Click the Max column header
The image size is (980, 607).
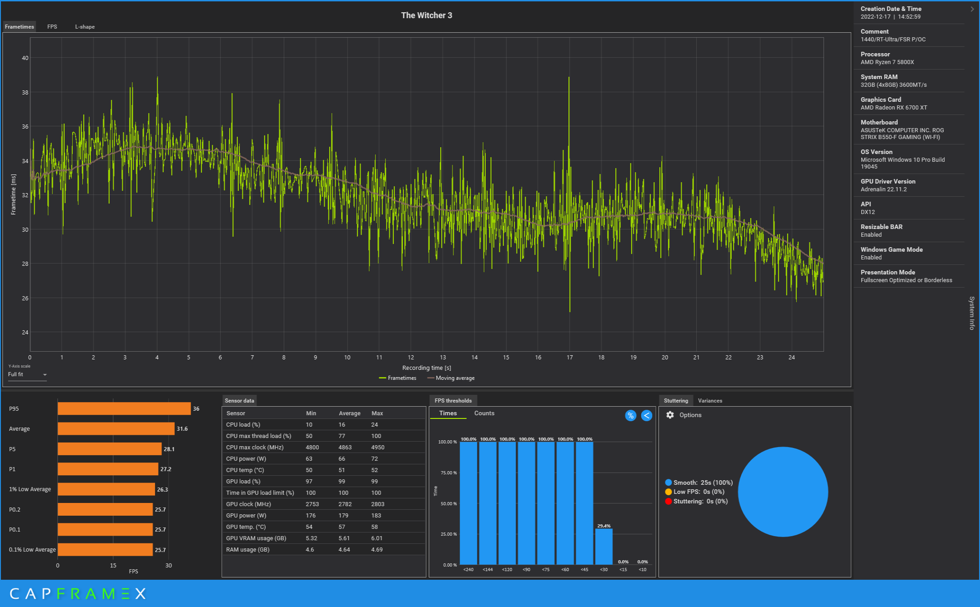(x=377, y=413)
